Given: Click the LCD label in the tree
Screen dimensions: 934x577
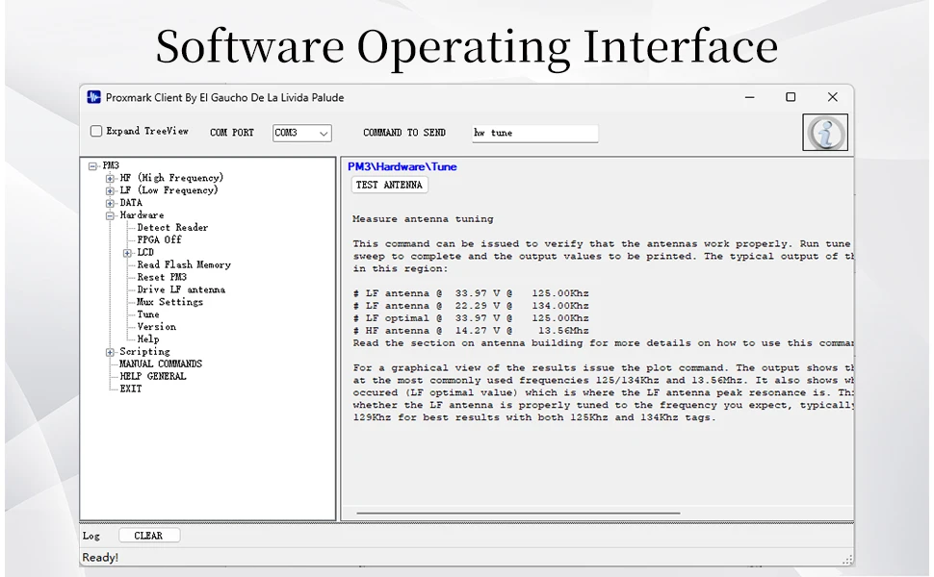Looking at the screenshot, I should [145, 252].
